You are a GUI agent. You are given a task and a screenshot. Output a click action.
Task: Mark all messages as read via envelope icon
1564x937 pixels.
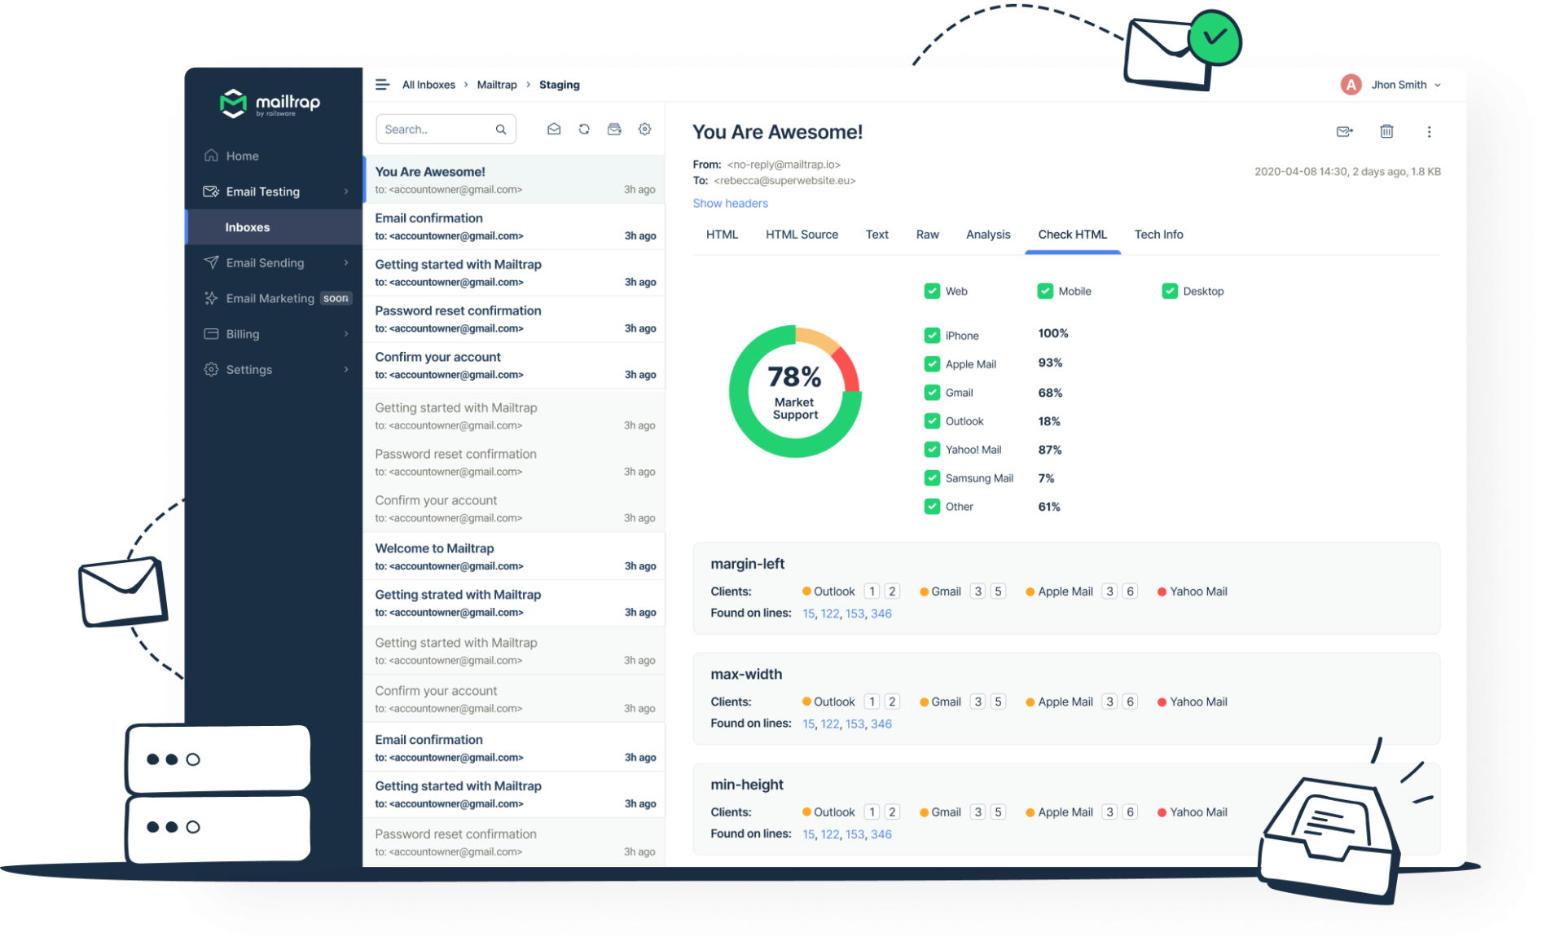555,129
